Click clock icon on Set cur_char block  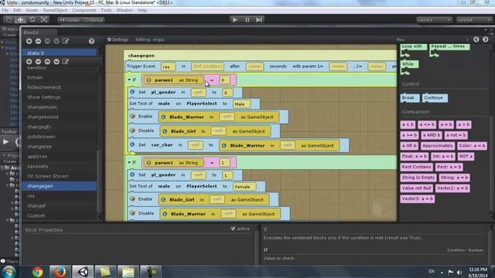tap(132, 145)
